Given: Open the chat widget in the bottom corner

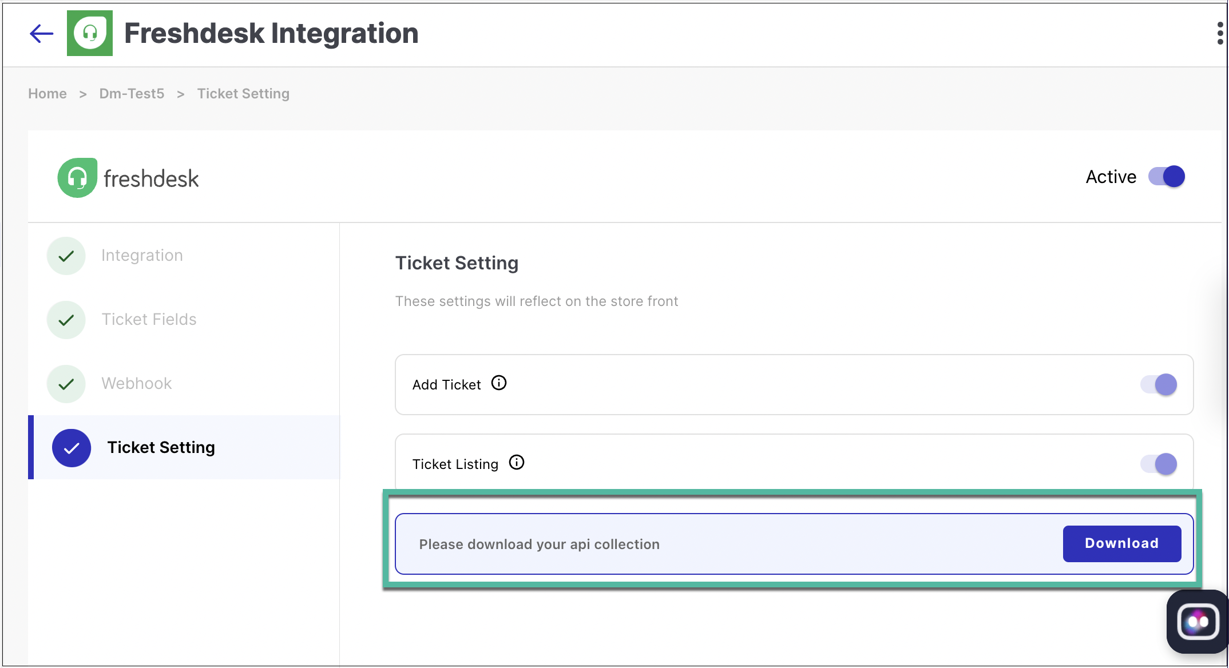Looking at the screenshot, I should [x=1197, y=622].
